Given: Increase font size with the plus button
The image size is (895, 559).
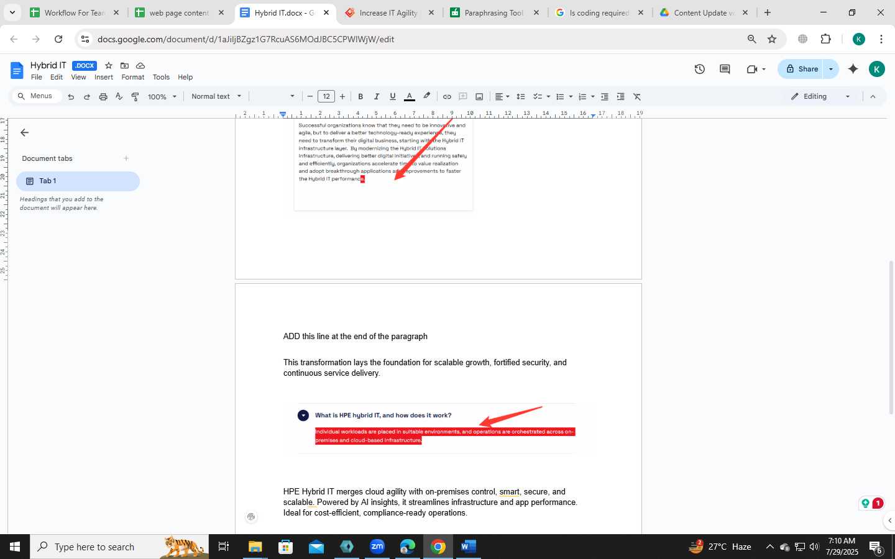Looking at the screenshot, I should pos(342,96).
